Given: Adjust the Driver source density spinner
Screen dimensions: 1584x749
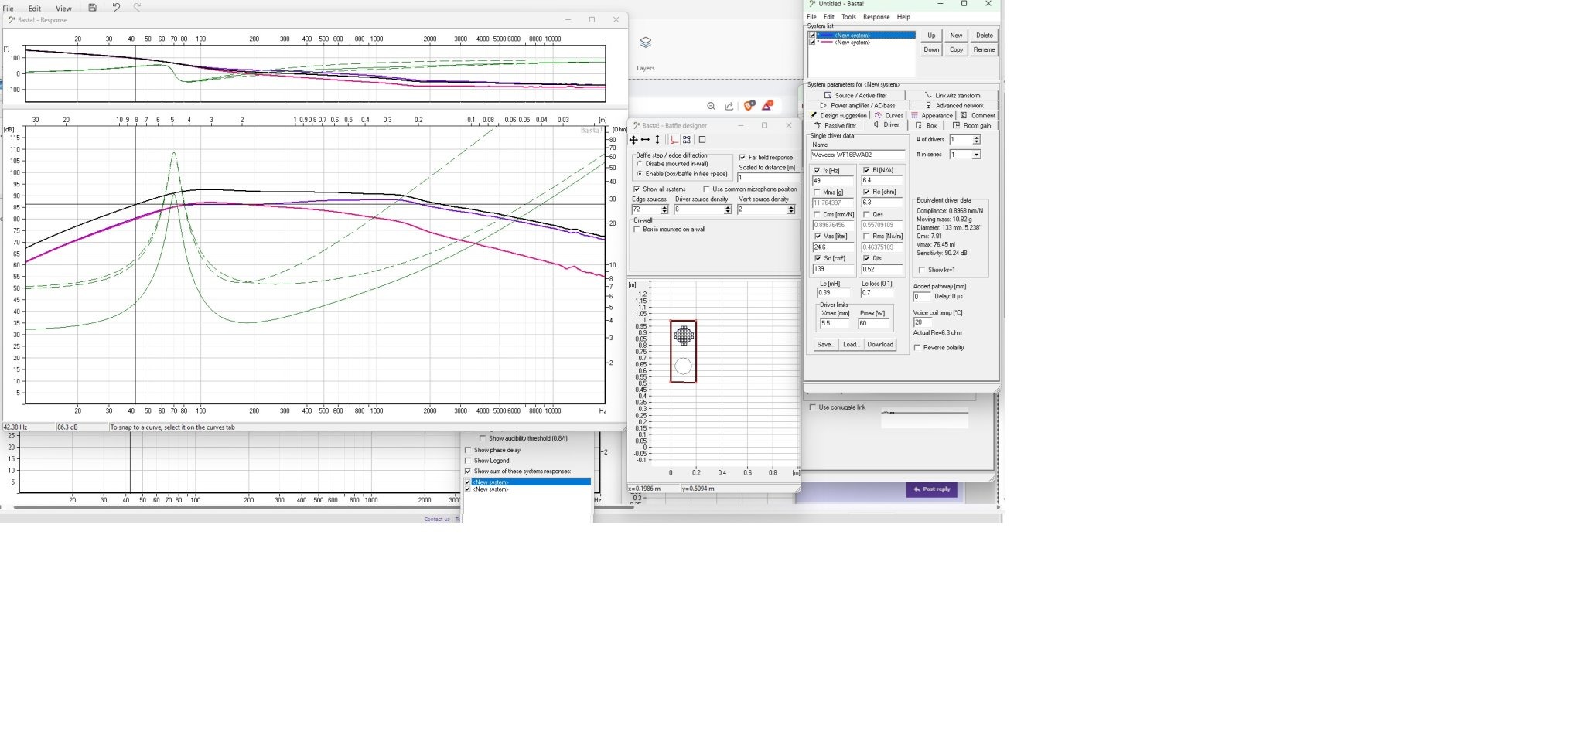Looking at the screenshot, I should (x=728, y=209).
